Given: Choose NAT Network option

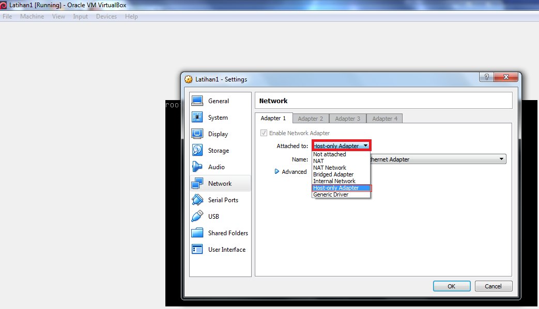Looking at the screenshot, I should [x=341, y=168].
